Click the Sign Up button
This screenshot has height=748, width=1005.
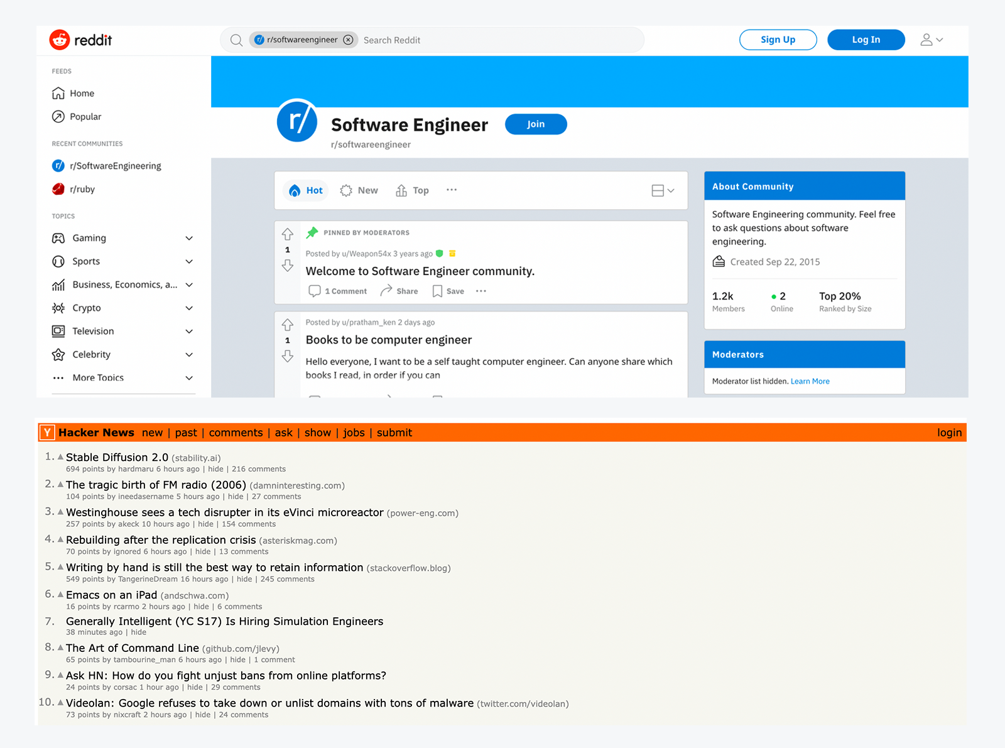point(778,40)
